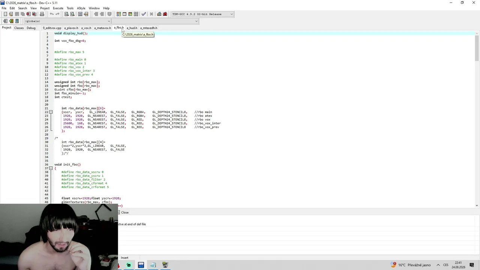Open Dev-C++ from the Windows taskbar
The image size is (480, 270).
[141, 265]
